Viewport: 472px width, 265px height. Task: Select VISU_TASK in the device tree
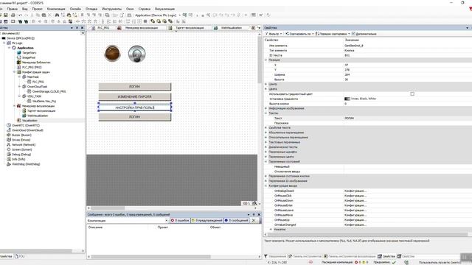[x=34, y=96]
